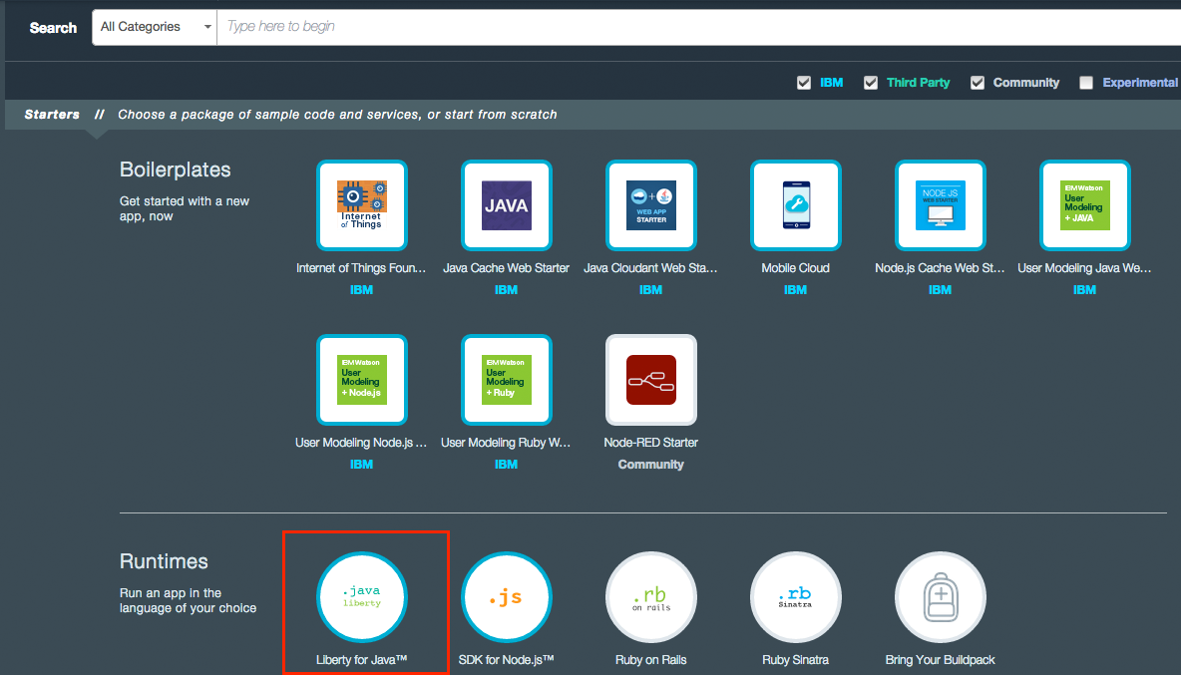
Task: Click the Ruby on Rails label
Action: point(650,660)
